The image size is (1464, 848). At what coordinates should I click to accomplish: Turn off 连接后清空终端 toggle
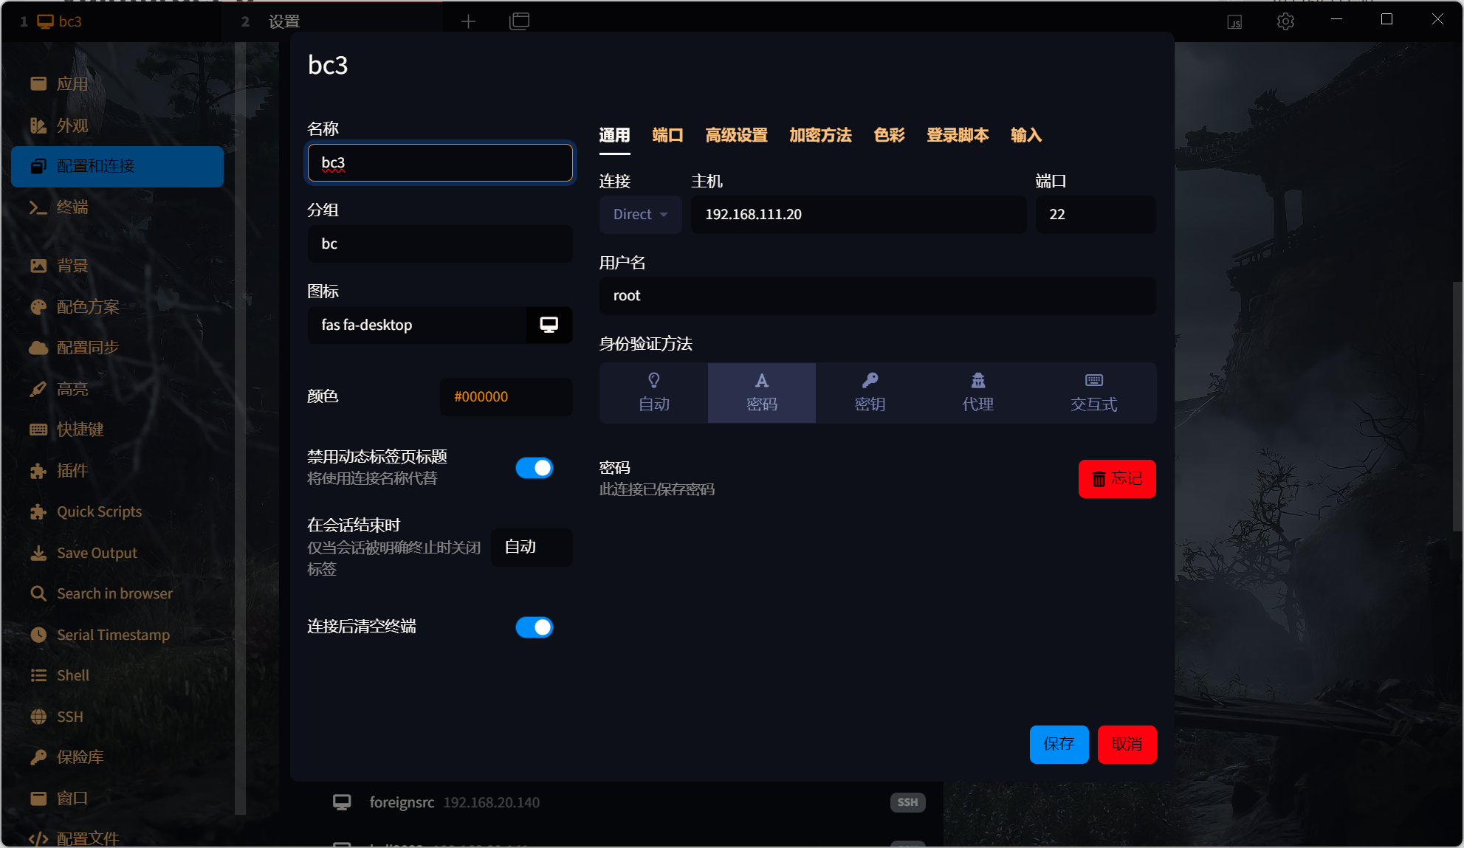534,627
